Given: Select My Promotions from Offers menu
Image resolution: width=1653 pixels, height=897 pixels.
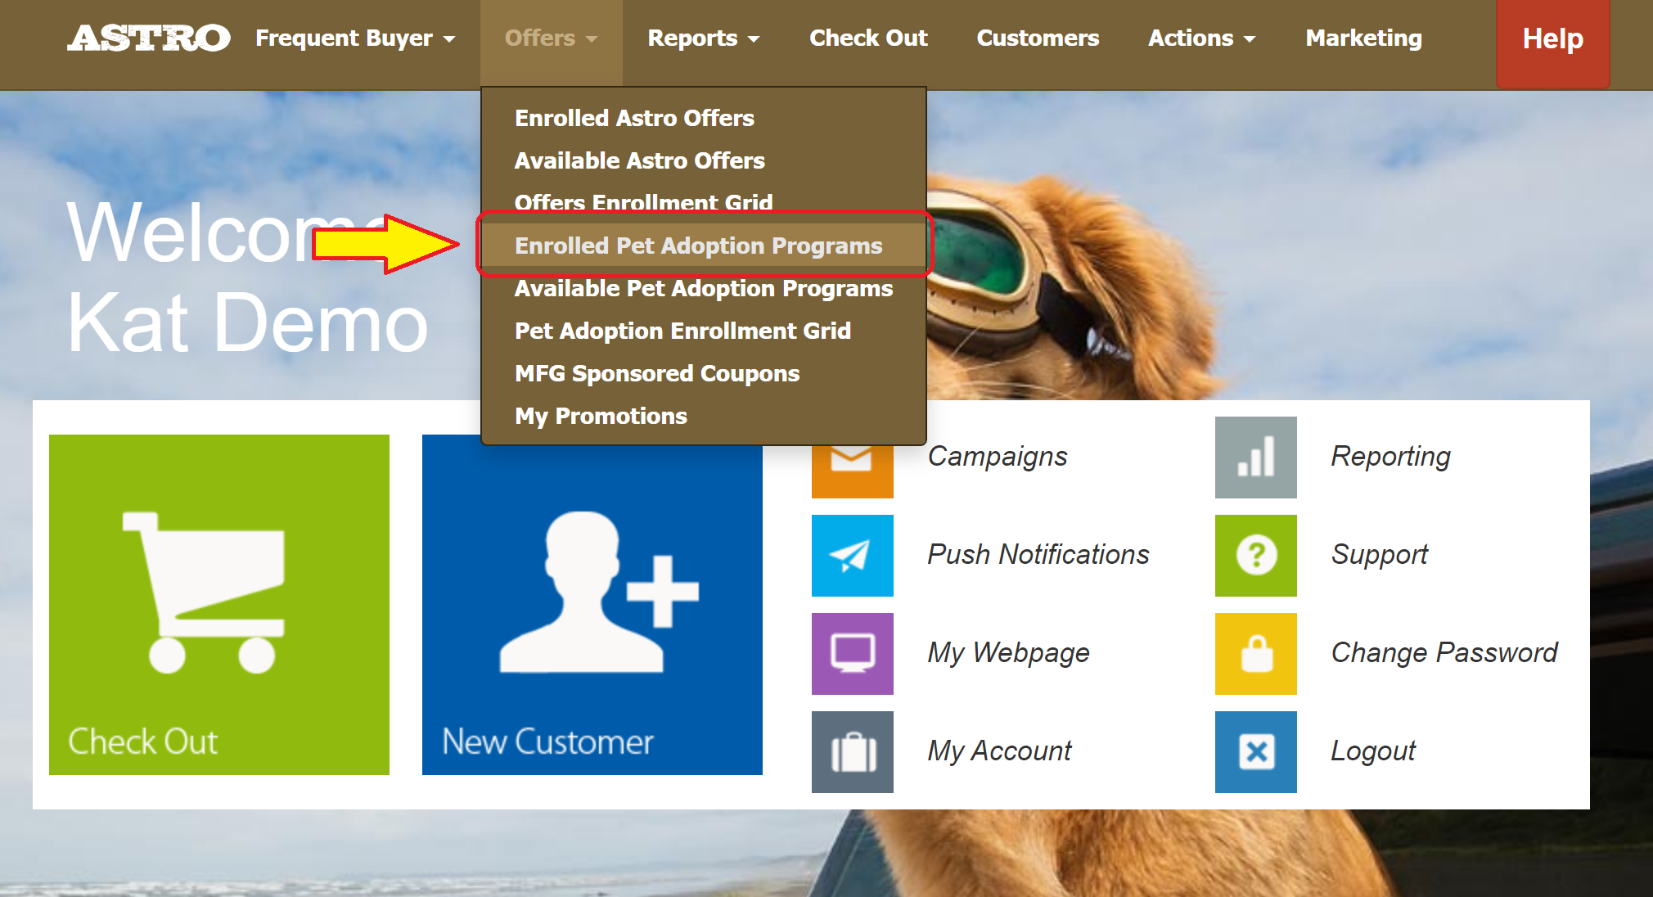Looking at the screenshot, I should (x=601, y=416).
